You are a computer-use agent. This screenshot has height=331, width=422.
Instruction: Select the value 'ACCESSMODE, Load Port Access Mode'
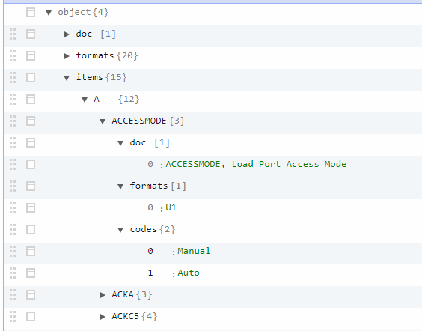pyautogui.click(x=256, y=164)
